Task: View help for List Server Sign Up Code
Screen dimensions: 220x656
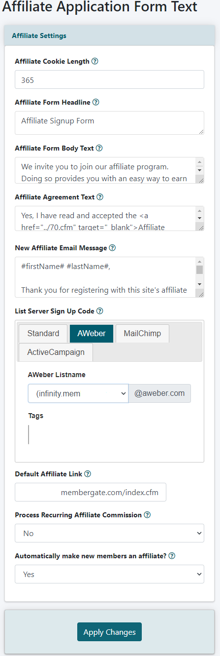Action: click(100, 311)
